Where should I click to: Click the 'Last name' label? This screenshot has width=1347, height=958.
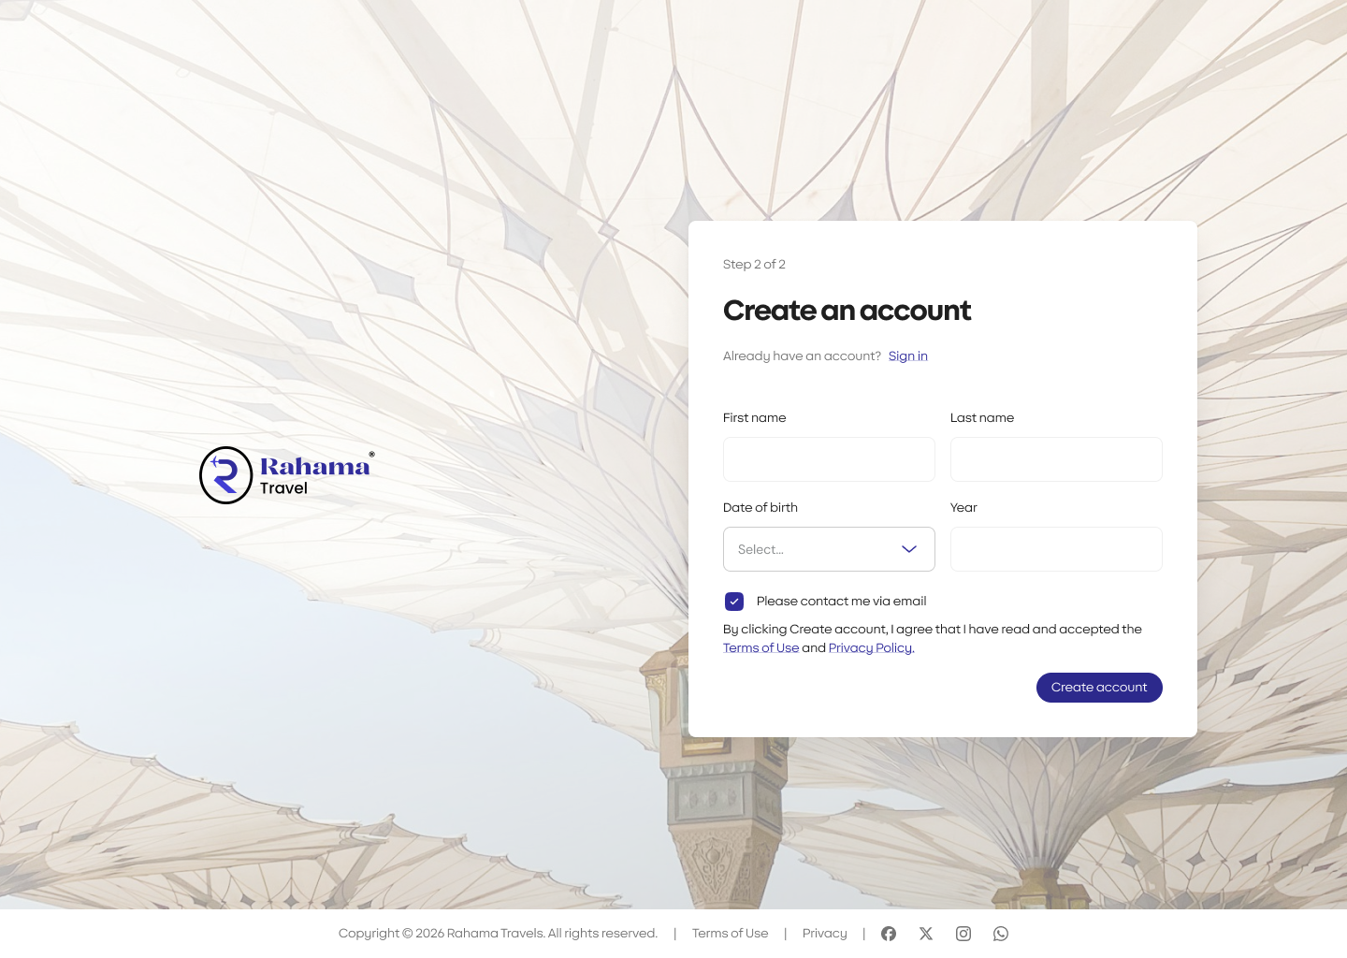pos(982,418)
